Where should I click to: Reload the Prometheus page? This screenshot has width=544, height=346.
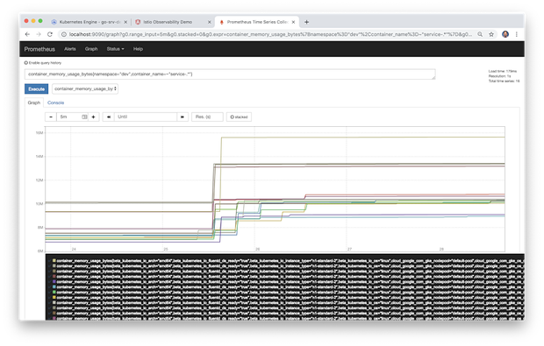[x=50, y=34]
